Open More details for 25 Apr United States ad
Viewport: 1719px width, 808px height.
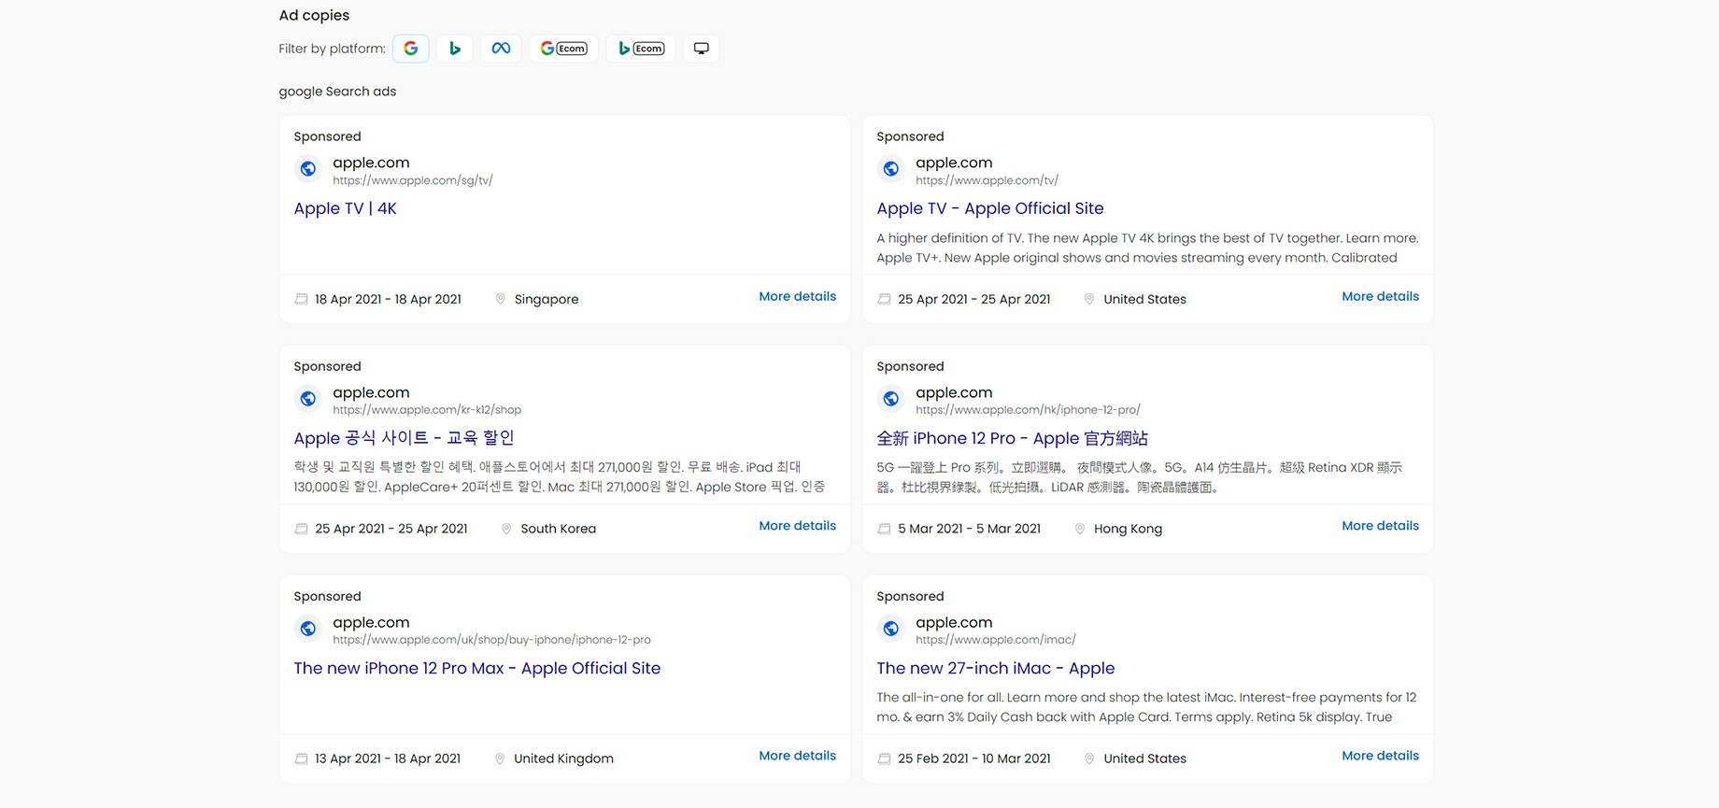coord(1381,297)
